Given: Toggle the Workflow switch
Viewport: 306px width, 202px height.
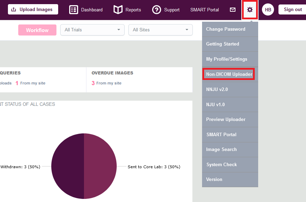Looking at the screenshot, I should (x=37, y=30).
